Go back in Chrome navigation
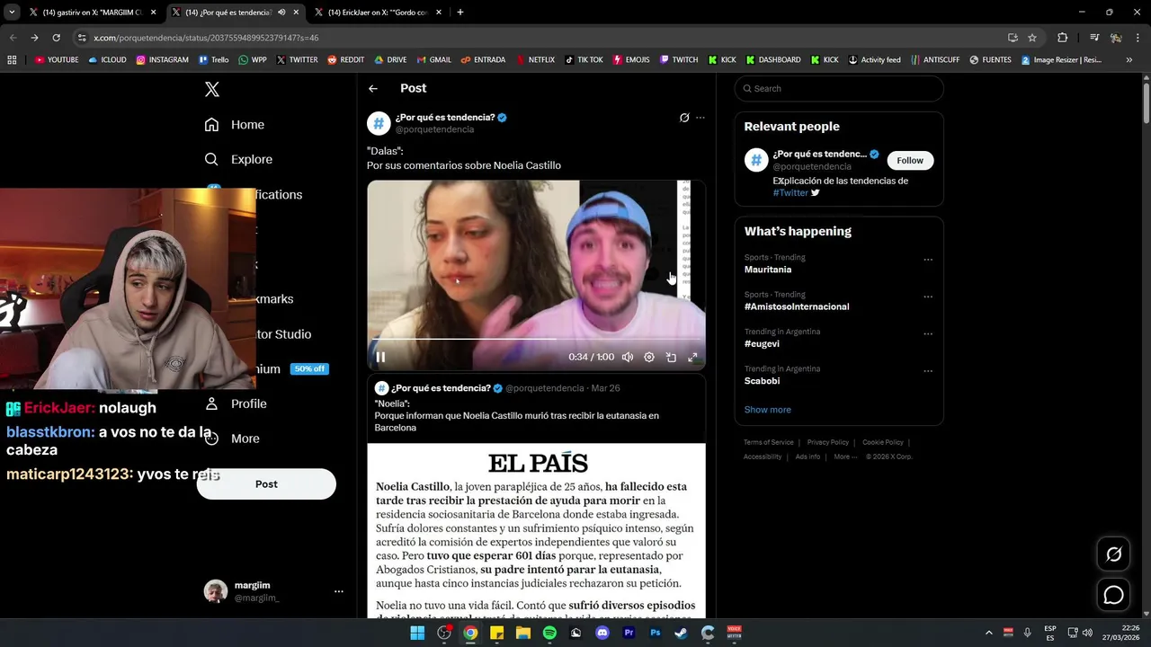1151x647 pixels. (13, 38)
